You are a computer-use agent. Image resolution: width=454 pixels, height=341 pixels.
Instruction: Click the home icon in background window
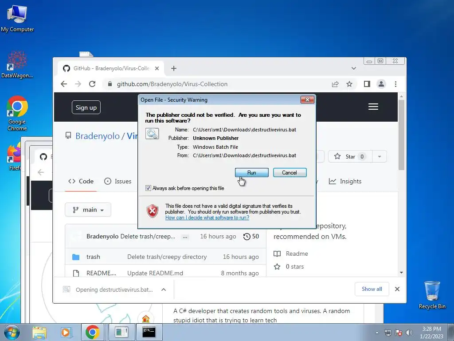(x=146, y=319)
